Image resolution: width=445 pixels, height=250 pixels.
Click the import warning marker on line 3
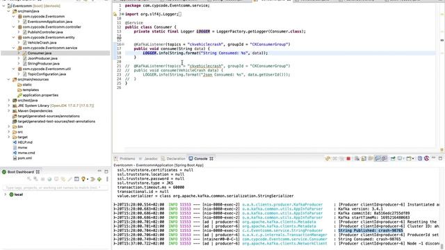coord(115,14)
